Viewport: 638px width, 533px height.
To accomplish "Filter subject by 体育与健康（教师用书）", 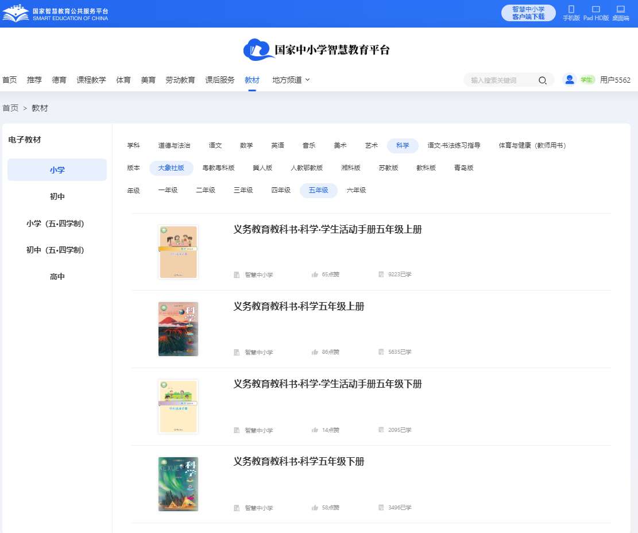I will [532, 145].
